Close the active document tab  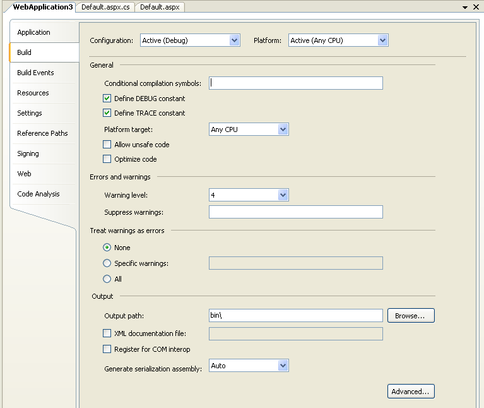476,7
